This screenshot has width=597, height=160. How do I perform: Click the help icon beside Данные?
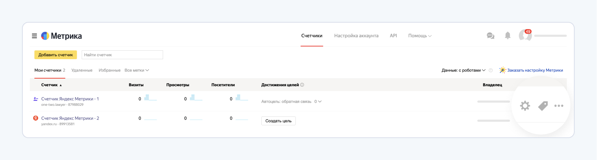point(491,70)
